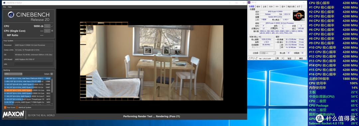
Task: Click the 北桥时钟频率 1800 MHz reading
Action: coord(333,79)
